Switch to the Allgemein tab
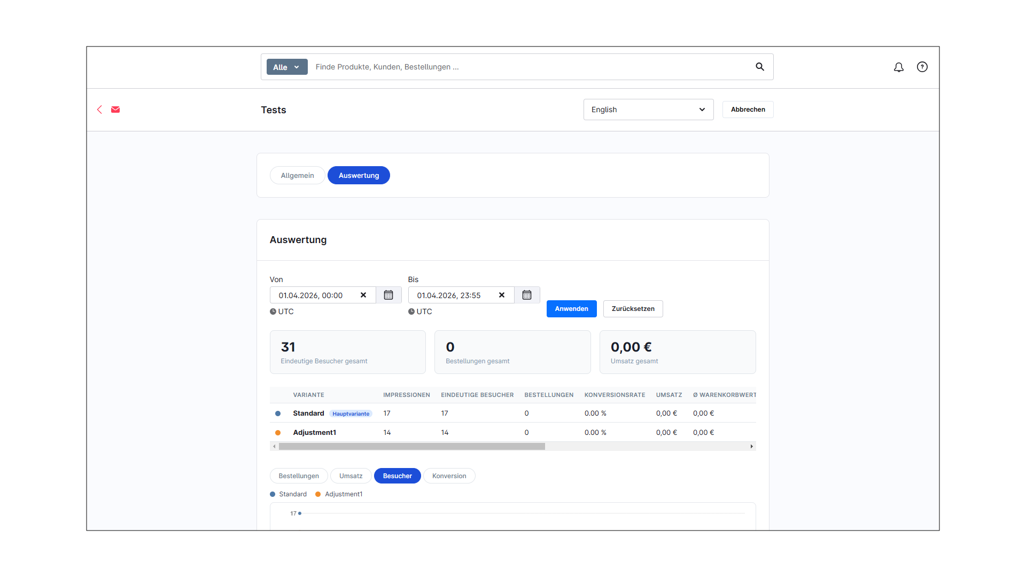 click(x=297, y=175)
